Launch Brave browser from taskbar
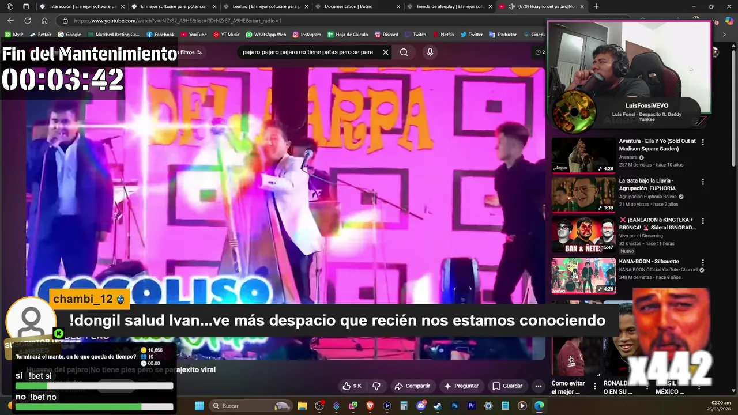 click(x=370, y=406)
